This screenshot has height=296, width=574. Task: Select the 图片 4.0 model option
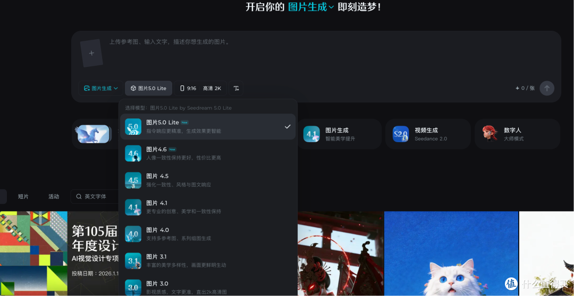tap(208, 234)
